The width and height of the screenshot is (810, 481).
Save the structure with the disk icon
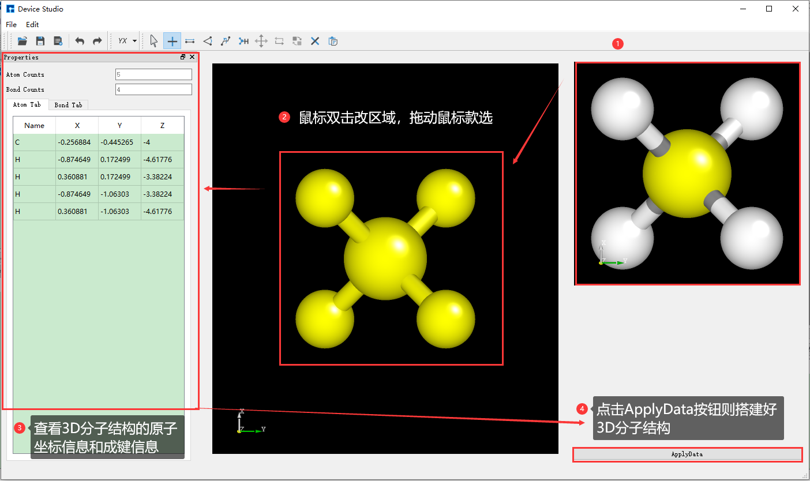click(40, 41)
